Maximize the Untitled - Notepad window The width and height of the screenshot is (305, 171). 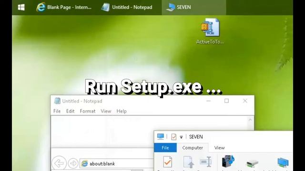(227, 101)
